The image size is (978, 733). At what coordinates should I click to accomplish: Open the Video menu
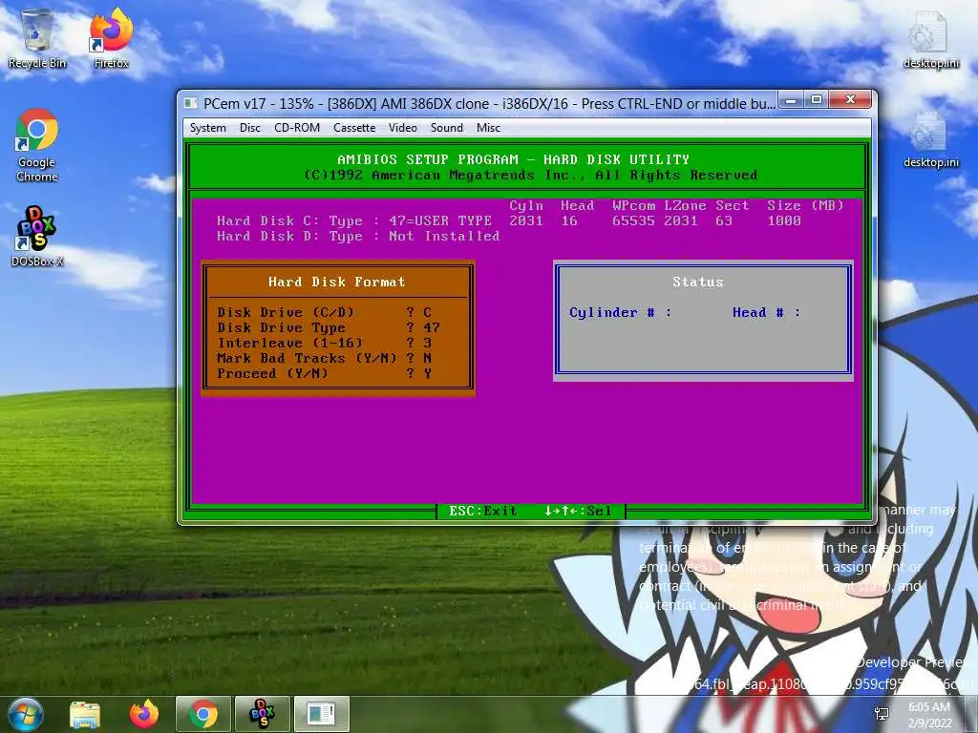pyautogui.click(x=403, y=128)
